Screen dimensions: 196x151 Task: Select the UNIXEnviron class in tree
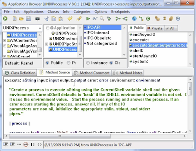pyautogui.click(x=63, y=38)
